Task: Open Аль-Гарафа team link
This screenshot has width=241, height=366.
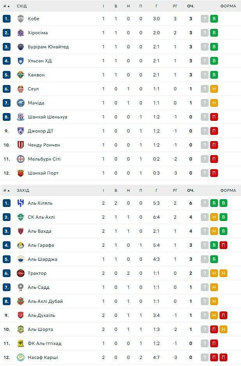Action: click(x=41, y=245)
